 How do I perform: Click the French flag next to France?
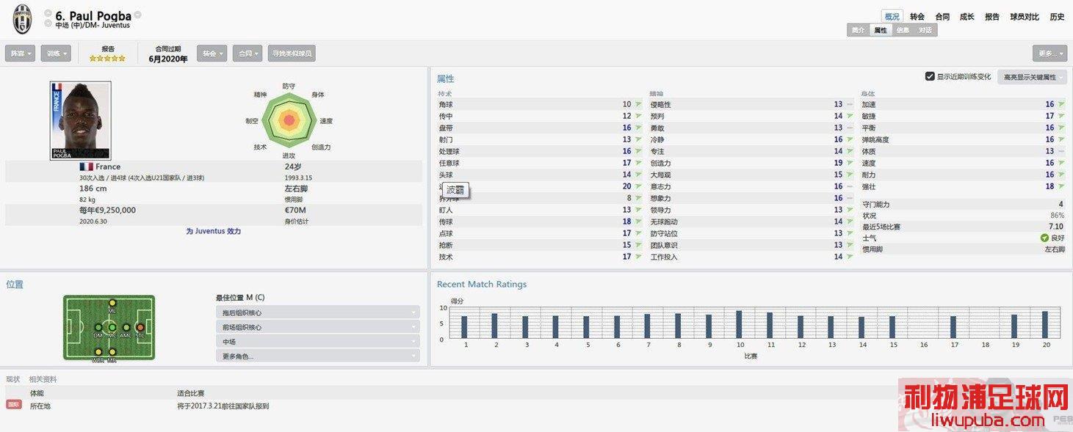click(x=86, y=166)
